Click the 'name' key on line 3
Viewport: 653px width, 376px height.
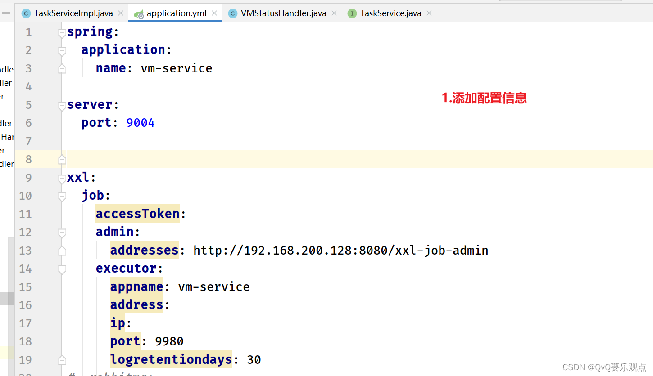pyautogui.click(x=111, y=68)
